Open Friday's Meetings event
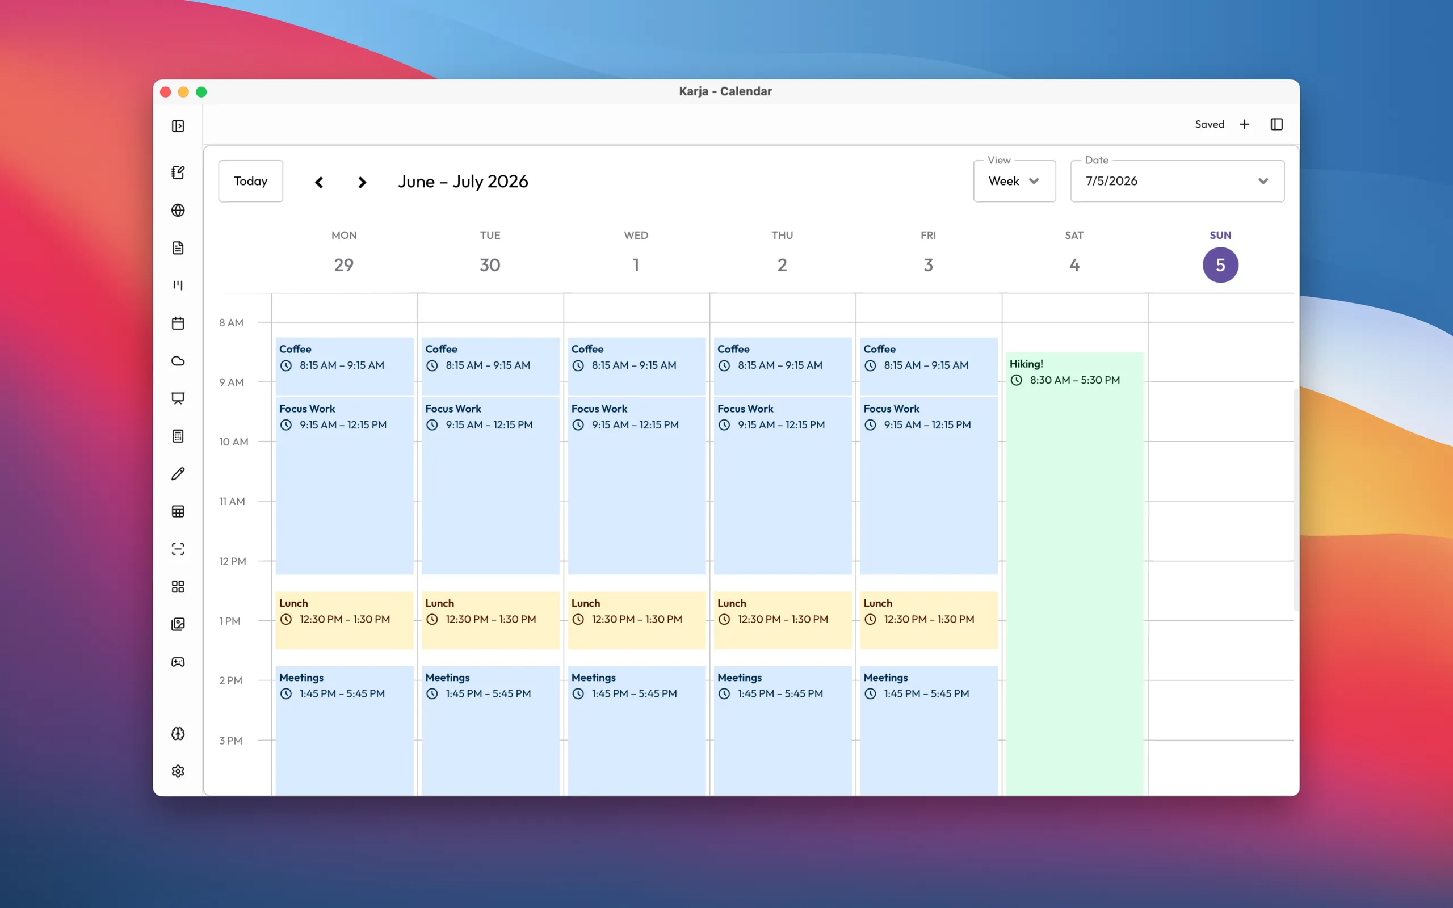Viewport: 1453px width, 908px height. (x=928, y=730)
